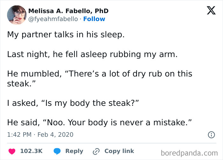This screenshot has width=223, height=160.
Task: Click the Feb 4, 2020 date
Action: tap(56, 135)
